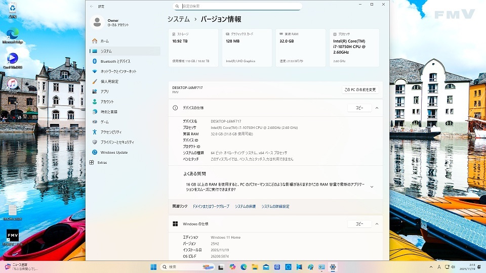Select the アクセシビリティ sidebar entry
This screenshot has height=273, width=486.
pos(110,132)
